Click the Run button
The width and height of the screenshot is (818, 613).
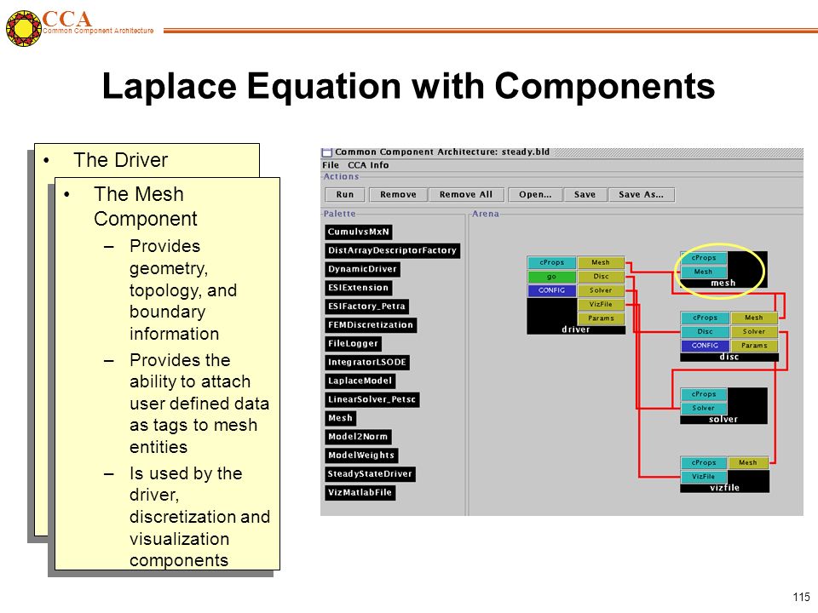(x=344, y=194)
